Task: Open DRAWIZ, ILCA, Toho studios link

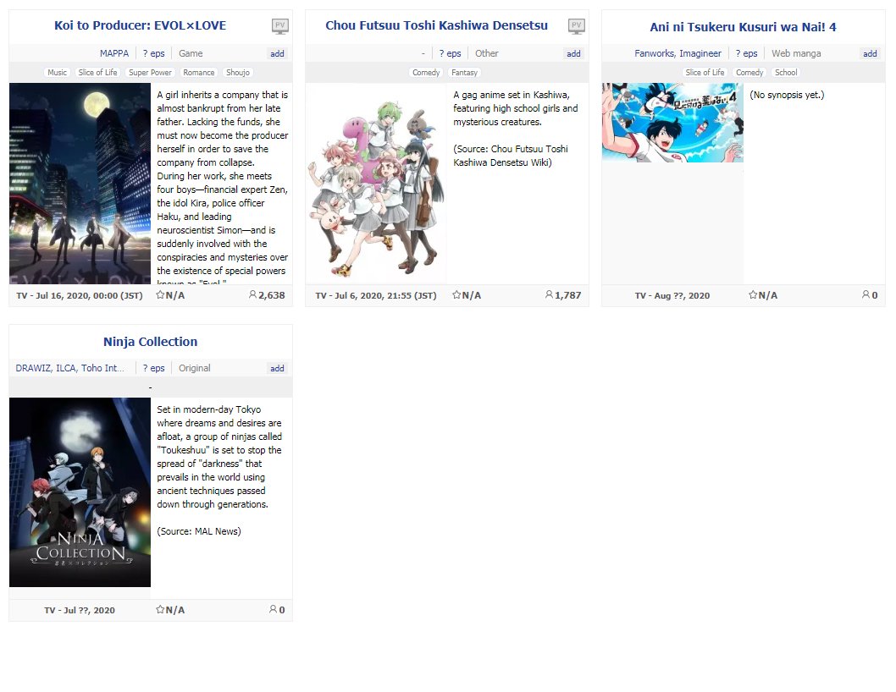Action: pos(69,368)
